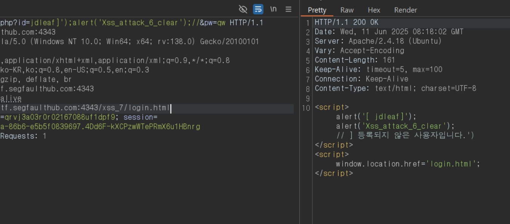The height and width of the screenshot is (224, 510).
Task: Click the 'gzip, deflate, br' encoding line
Action: (x=36, y=79)
